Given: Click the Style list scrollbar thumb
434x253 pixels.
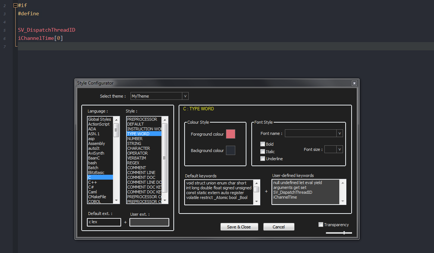Looking at the screenshot, I should tap(165, 158).
